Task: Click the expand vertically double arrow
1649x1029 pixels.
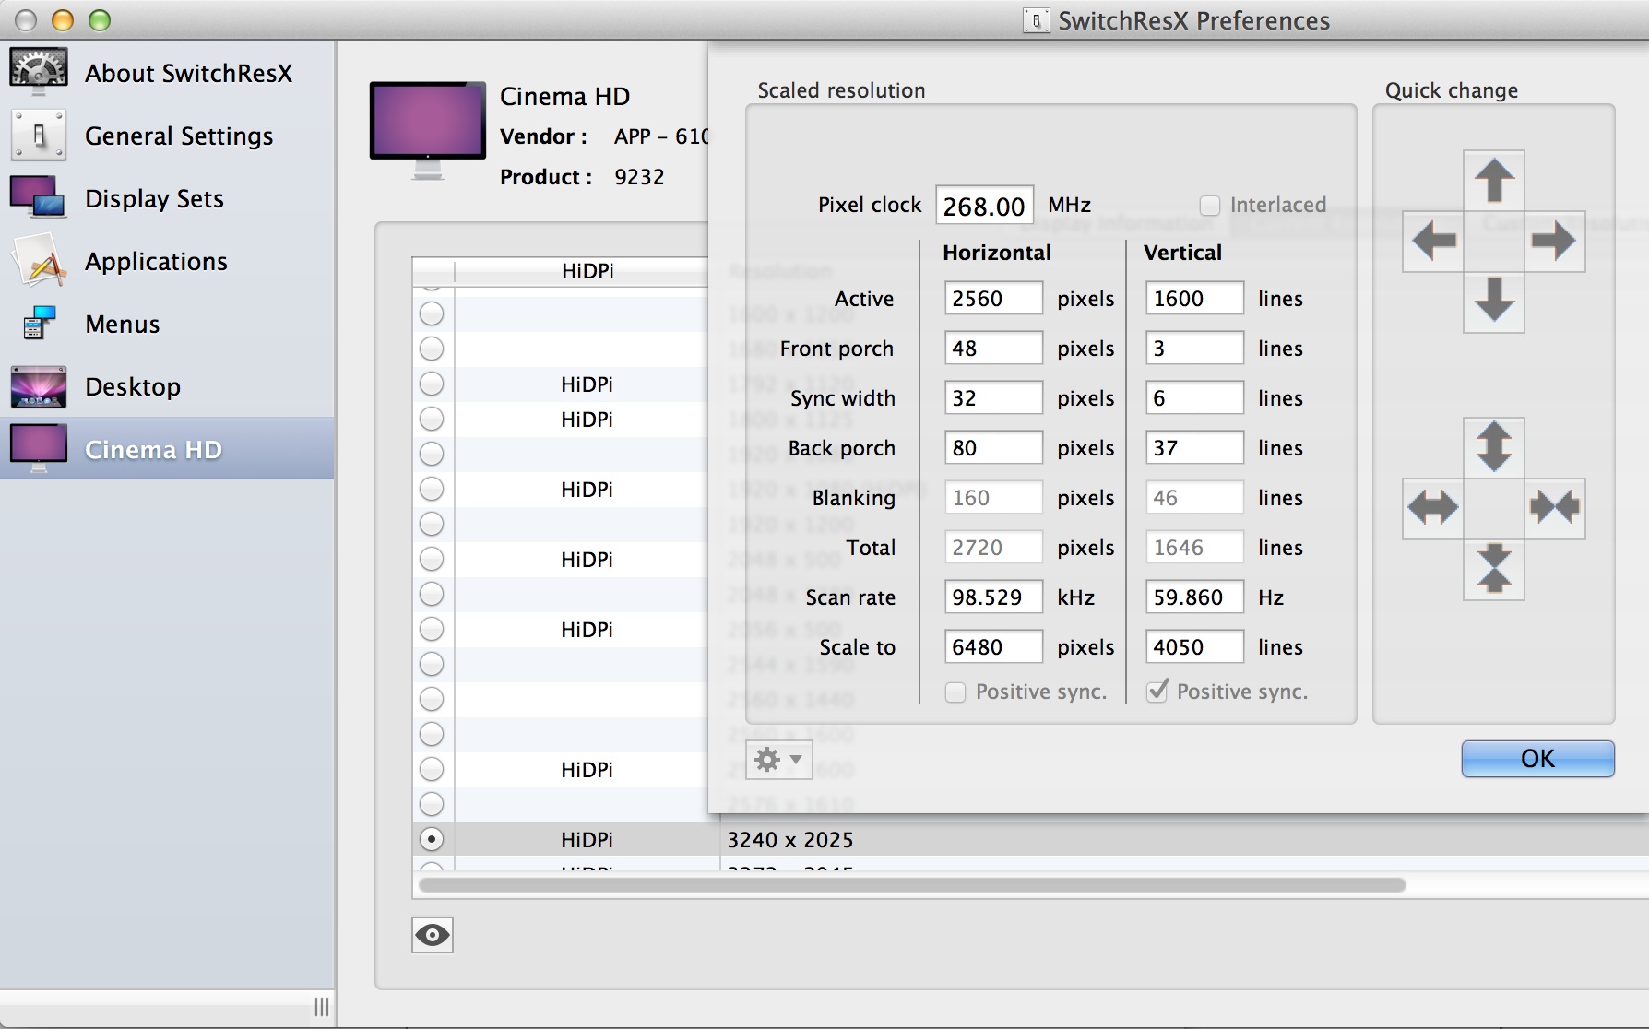Action: tap(1494, 447)
